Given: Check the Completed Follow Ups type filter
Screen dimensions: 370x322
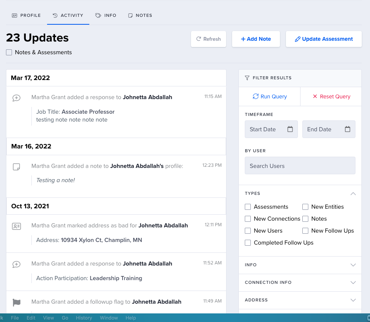Looking at the screenshot, I should click(248, 243).
